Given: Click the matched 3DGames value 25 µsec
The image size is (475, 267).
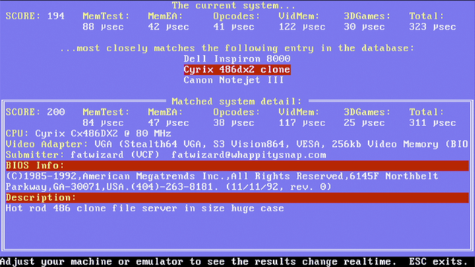Looking at the screenshot, I should click(x=364, y=123).
